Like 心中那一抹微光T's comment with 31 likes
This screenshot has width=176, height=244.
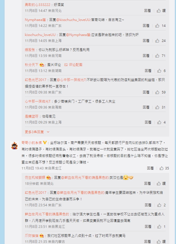click(160, 107)
